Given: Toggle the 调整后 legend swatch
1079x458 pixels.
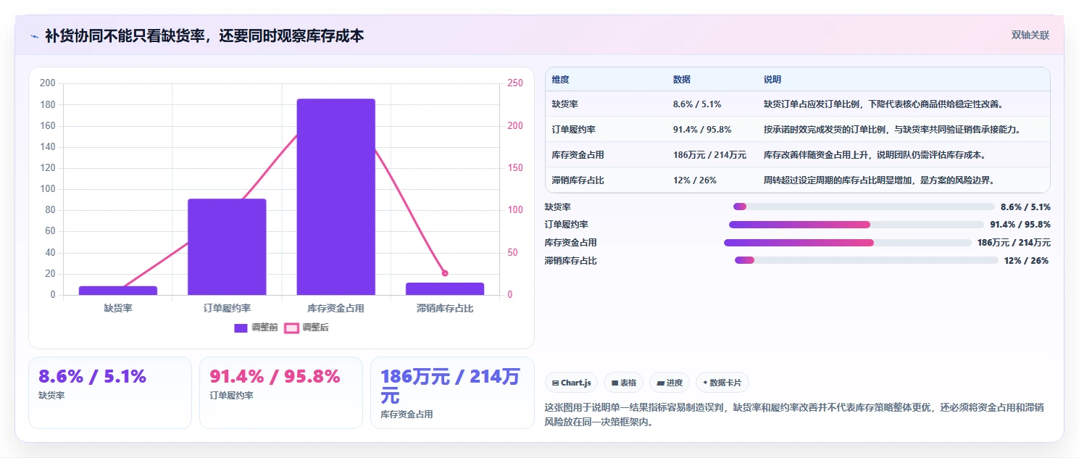Looking at the screenshot, I should [291, 328].
